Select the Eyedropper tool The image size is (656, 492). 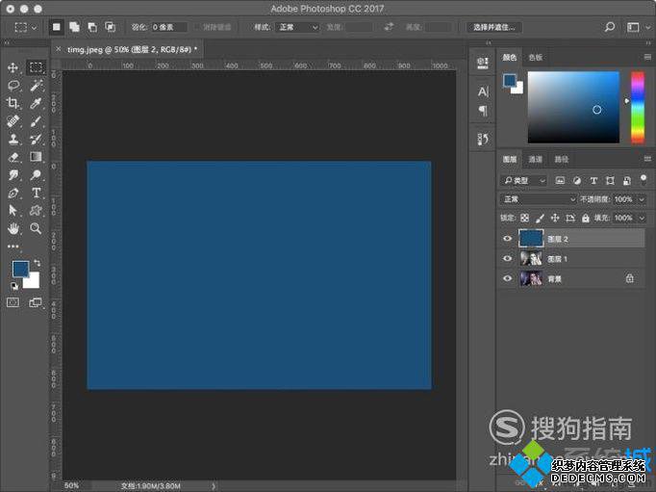tap(36, 103)
